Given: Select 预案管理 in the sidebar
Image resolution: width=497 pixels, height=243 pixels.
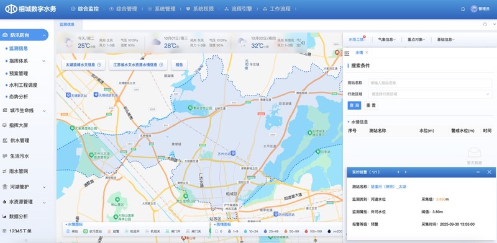Looking at the screenshot, I should point(19,73).
